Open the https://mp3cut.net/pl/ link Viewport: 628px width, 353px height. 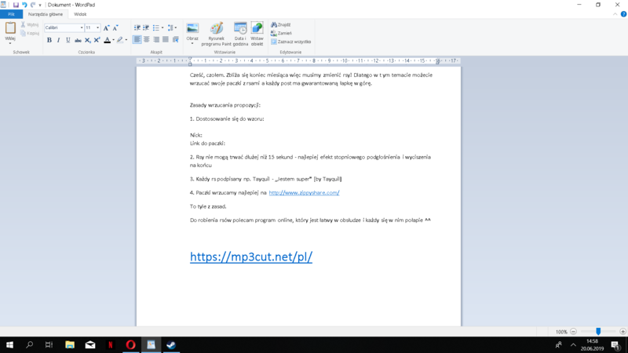(251, 257)
